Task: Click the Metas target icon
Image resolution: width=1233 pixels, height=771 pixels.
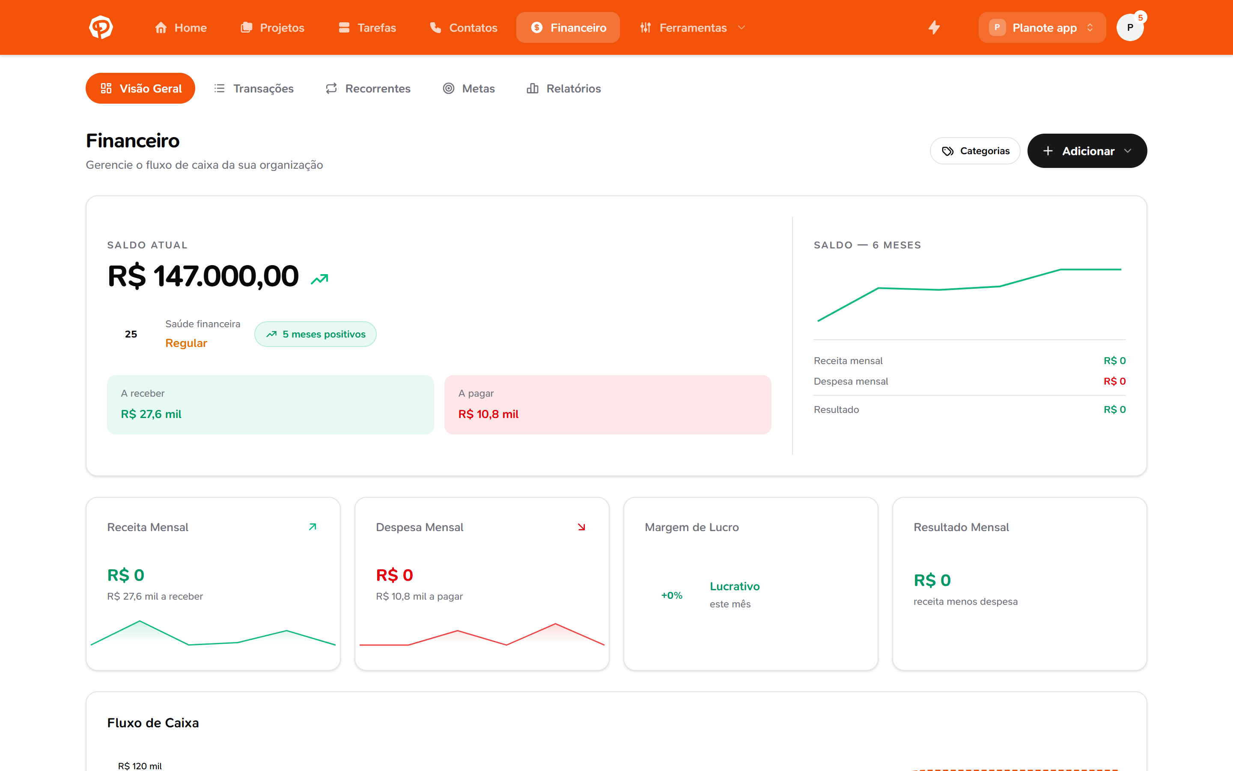Action: 448,88
